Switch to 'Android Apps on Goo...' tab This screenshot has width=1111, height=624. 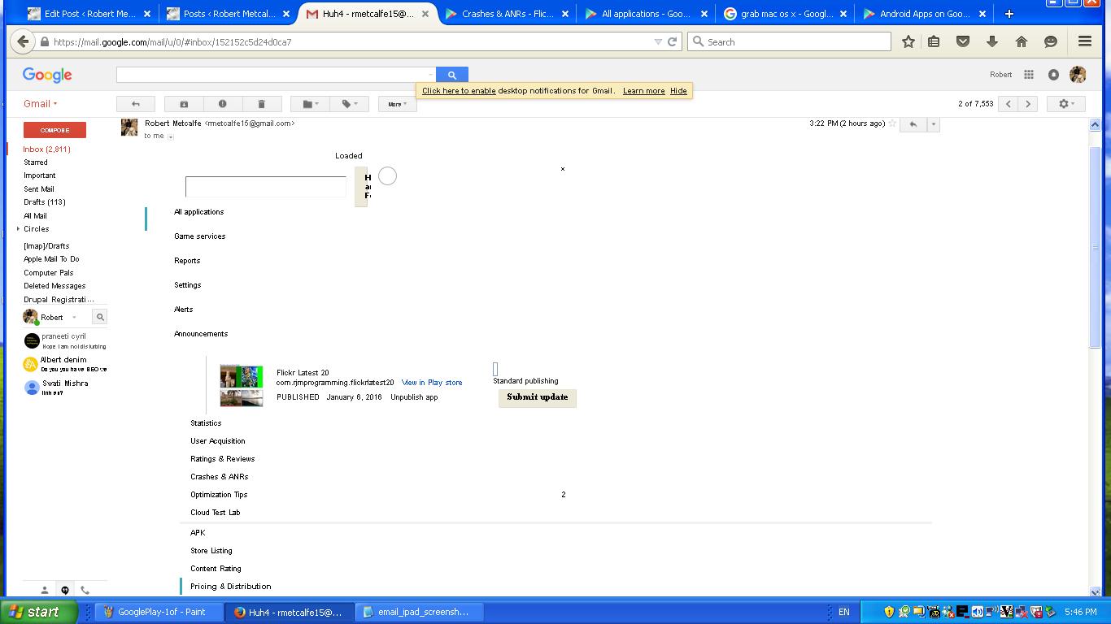tap(924, 14)
